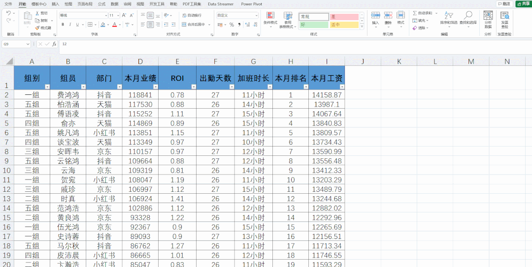Increase decimal places
The width and height of the screenshot is (532, 267).
coord(247,25)
